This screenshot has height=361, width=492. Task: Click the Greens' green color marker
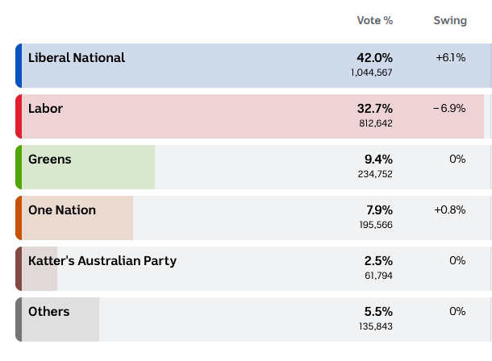[19, 168]
